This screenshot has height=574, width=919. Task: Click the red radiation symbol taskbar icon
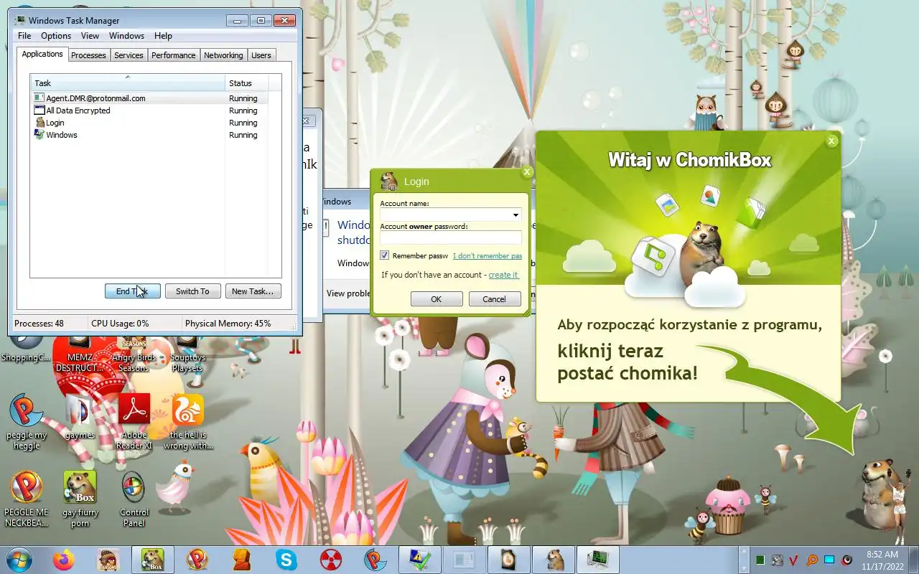click(331, 559)
